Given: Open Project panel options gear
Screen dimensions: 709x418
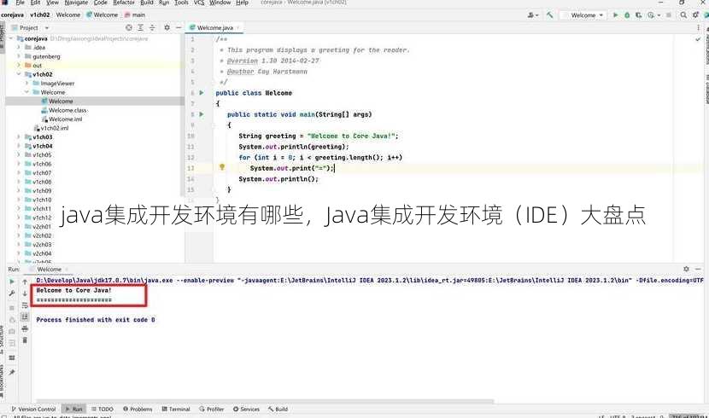Looking at the screenshot, I should point(167,27).
